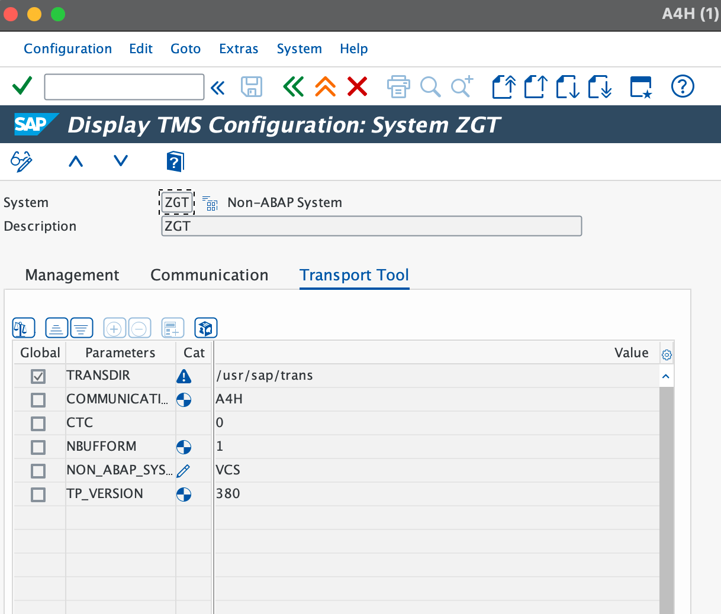Screen dimensions: 721x614
Task: Select the VCS value cell
Action: [x=437, y=470]
